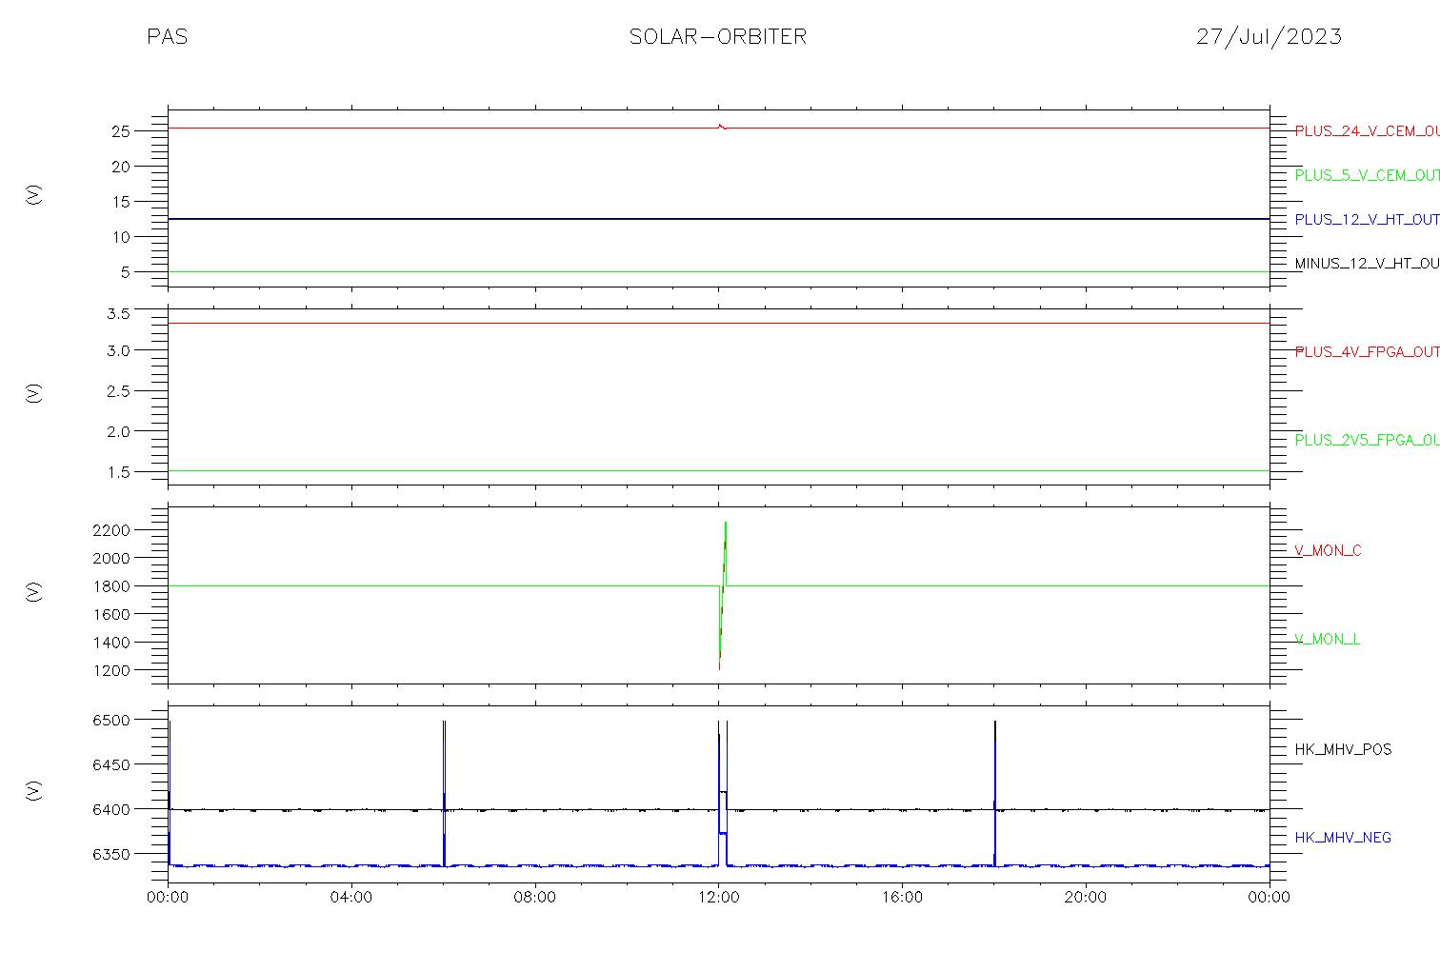Click the 12:00 time axis label
The width and height of the screenshot is (1440, 971).
click(x=718, y=897)
